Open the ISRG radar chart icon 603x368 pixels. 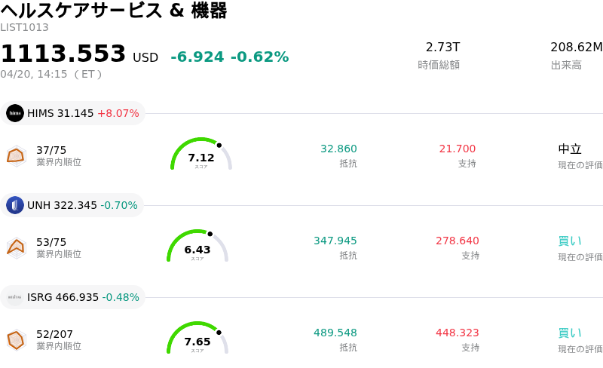(x=16, y=339)
